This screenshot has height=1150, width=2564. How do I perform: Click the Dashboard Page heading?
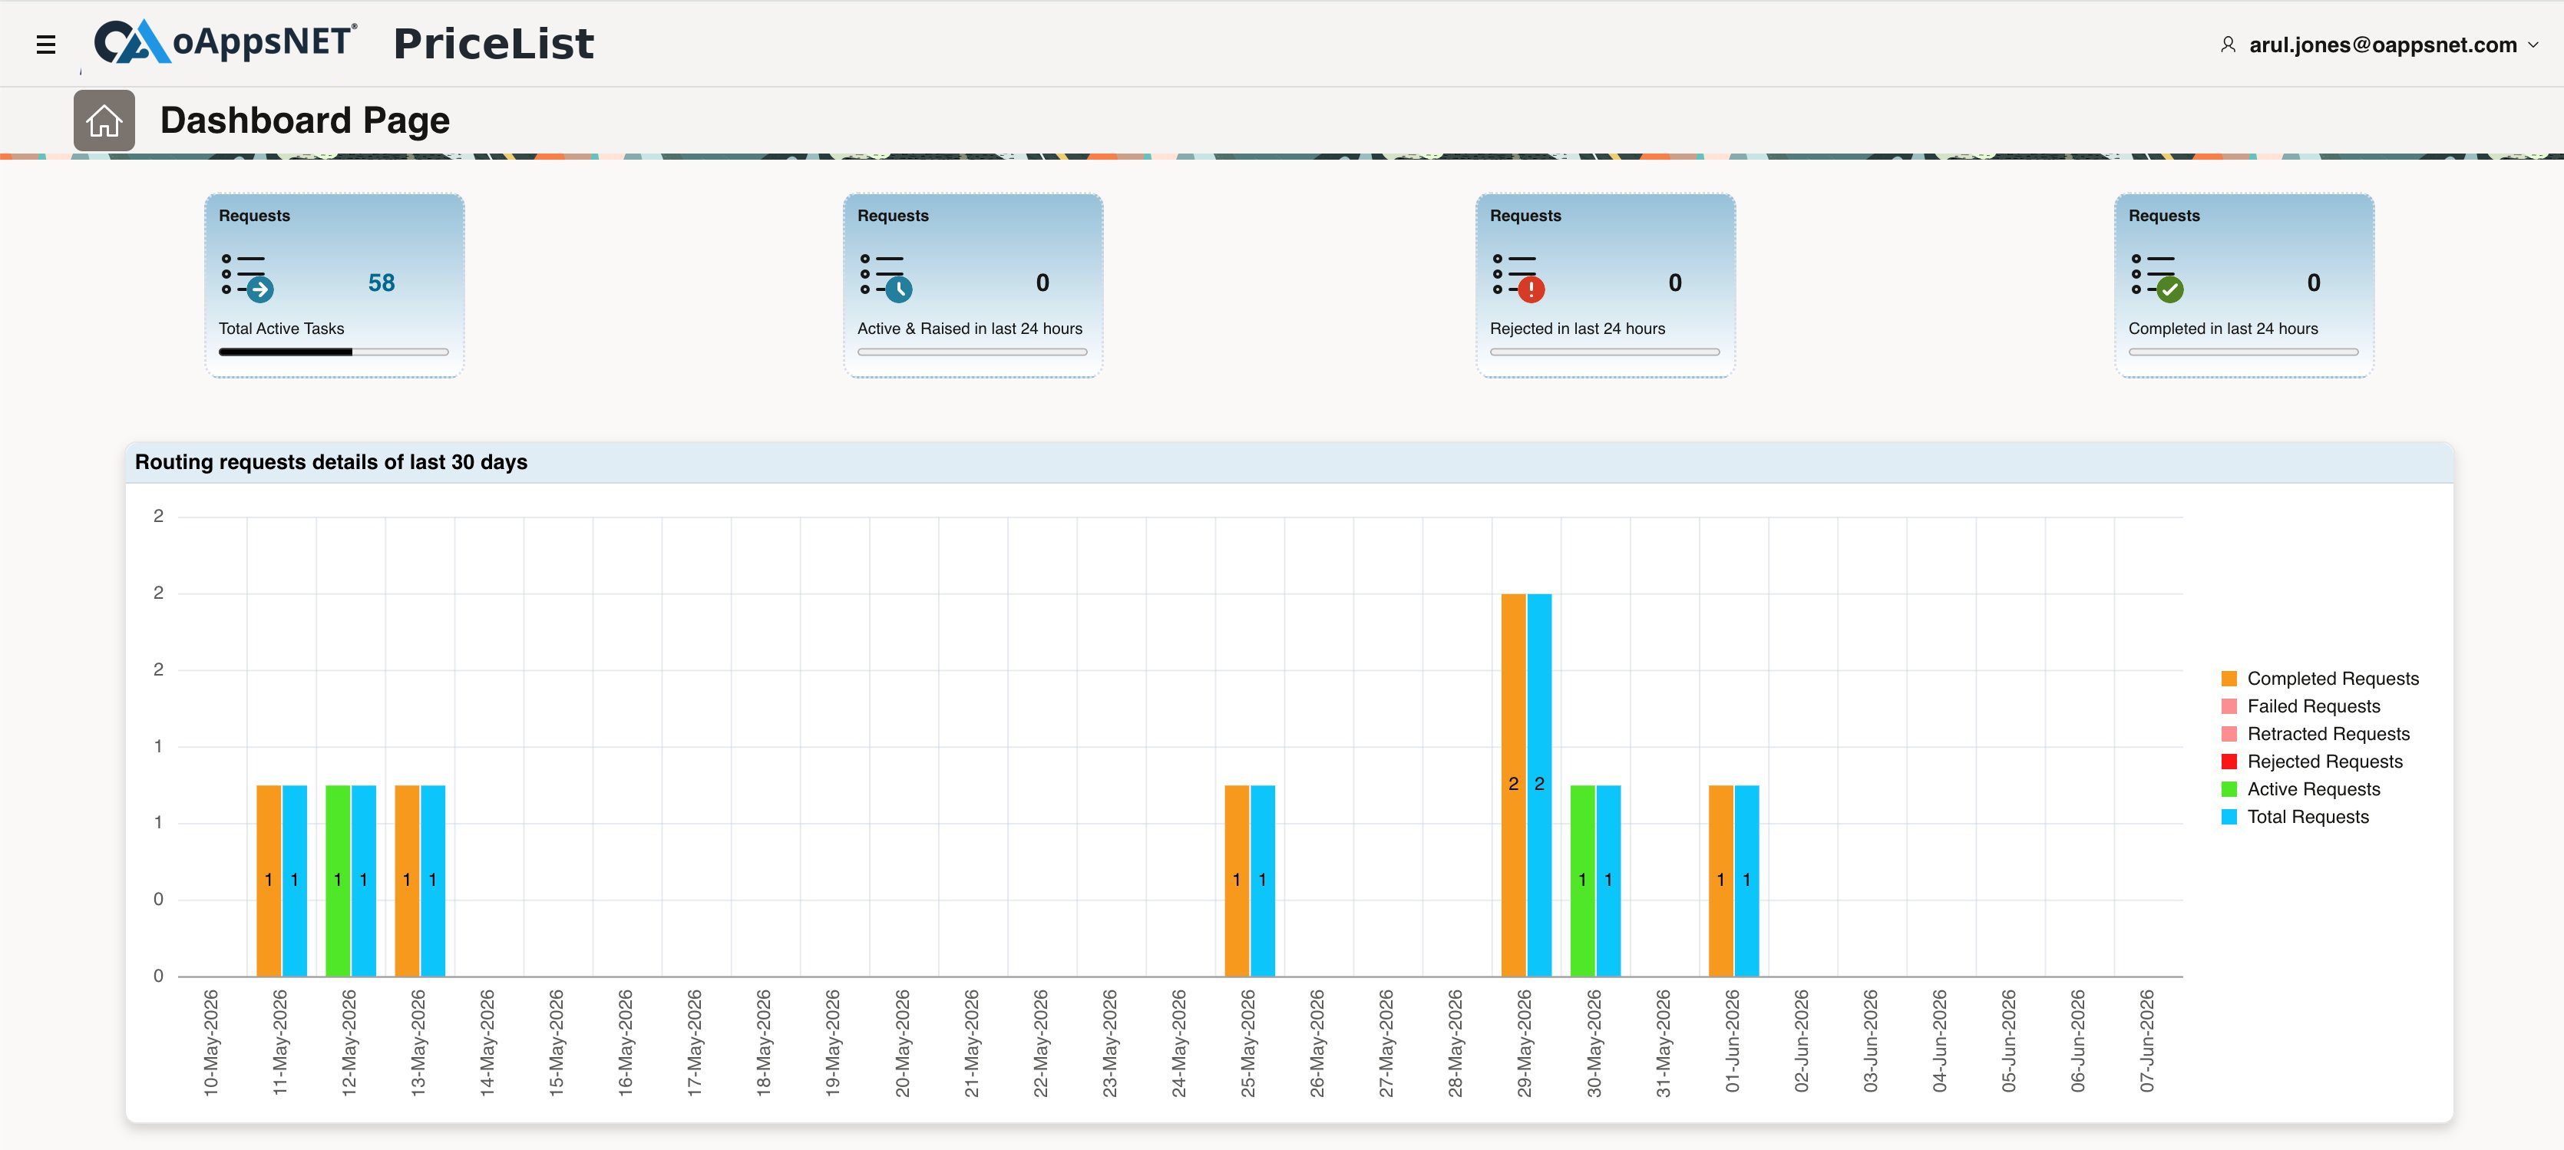(x=305, y=121)
